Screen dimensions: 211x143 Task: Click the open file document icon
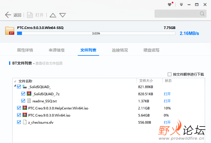[x=30, y=15]
